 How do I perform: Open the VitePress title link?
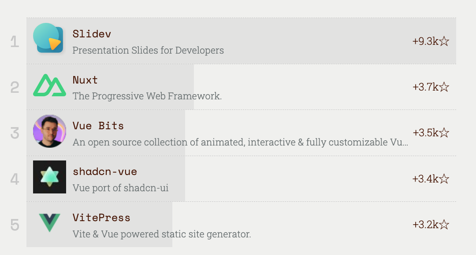click(x=101, y=218)
